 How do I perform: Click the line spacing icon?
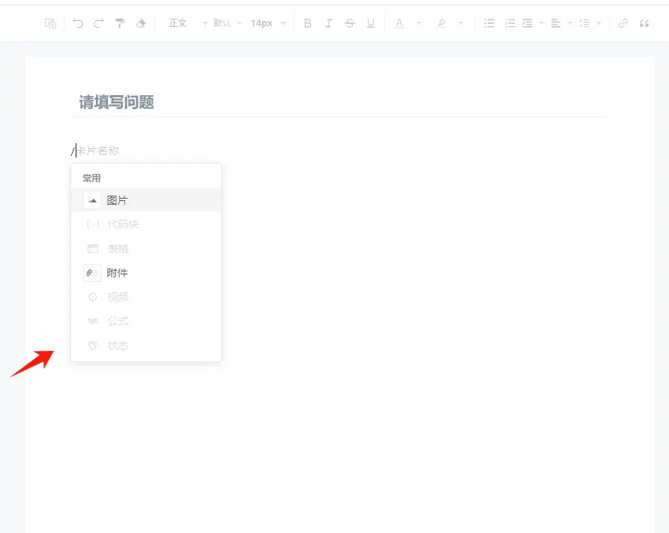(x=584, y=23)
